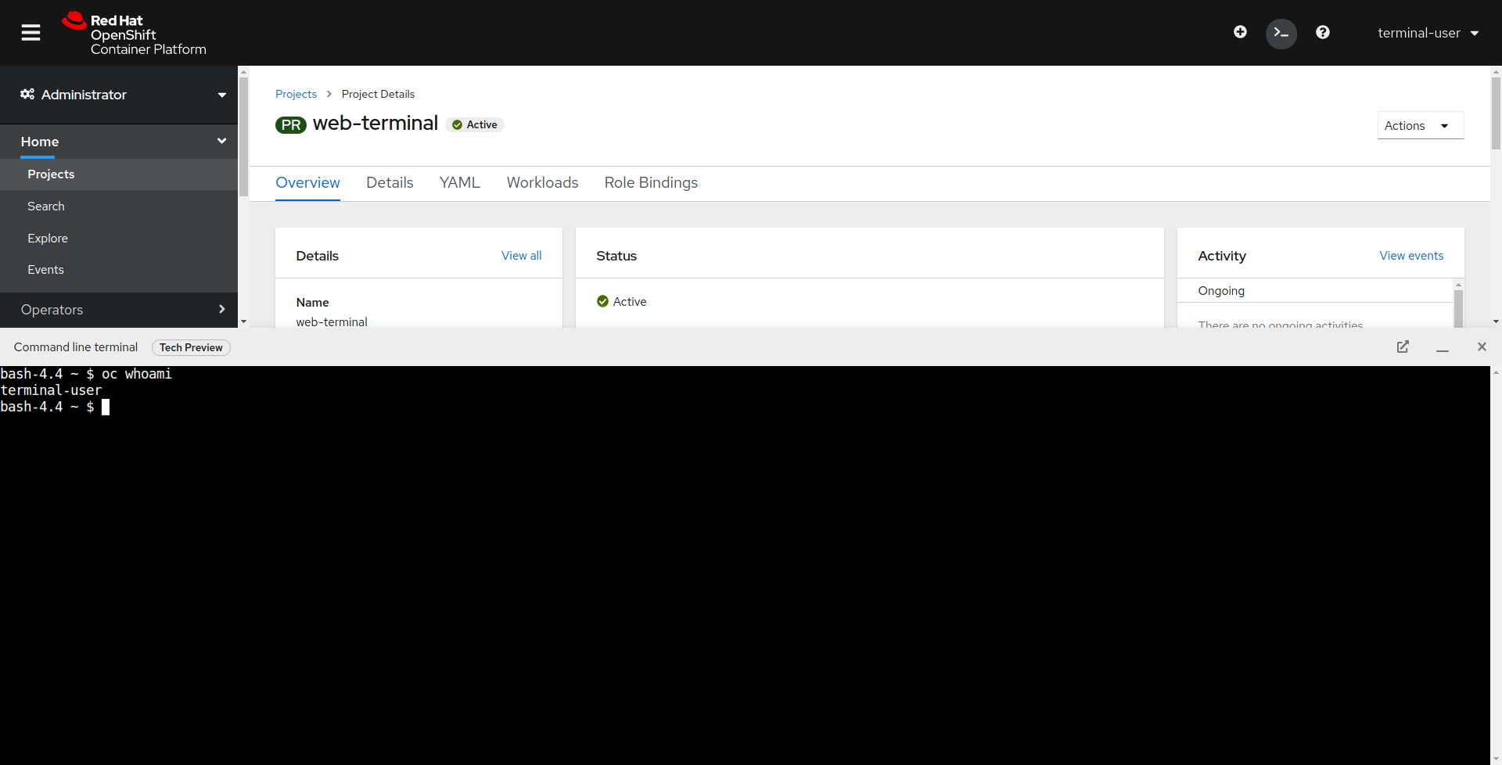Click the Projects breadcrumb link

[x=296, y=94]
